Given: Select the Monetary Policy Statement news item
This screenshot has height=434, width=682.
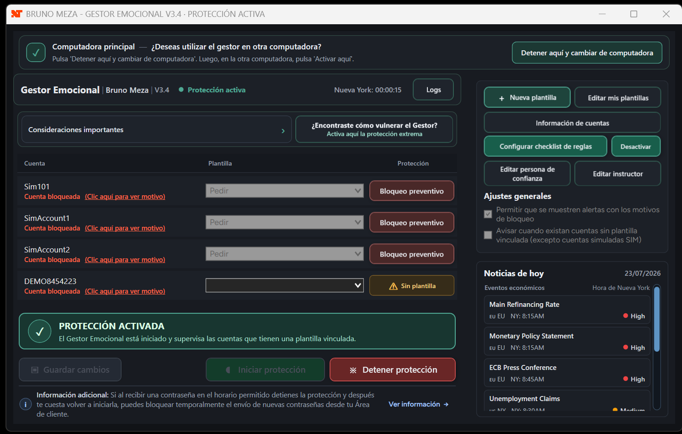Looking at the screenshot, I should [567, 341].
